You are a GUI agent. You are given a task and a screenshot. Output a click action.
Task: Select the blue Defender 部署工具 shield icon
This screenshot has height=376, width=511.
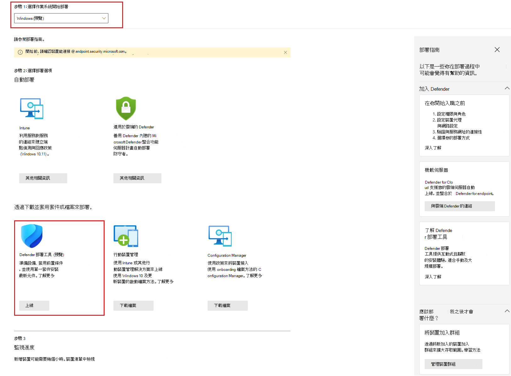tap(31, 236)
